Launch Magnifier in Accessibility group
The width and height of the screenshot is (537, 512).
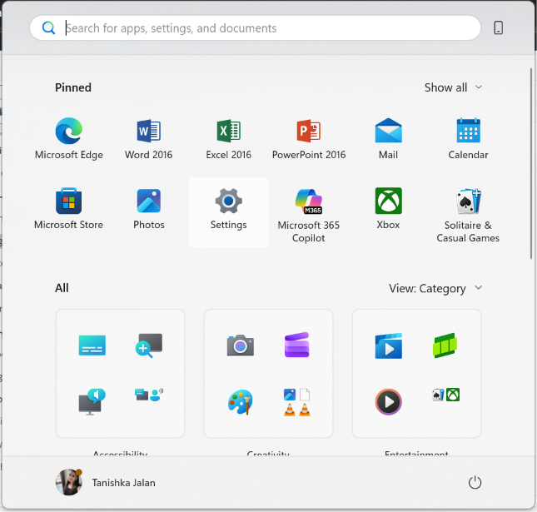coord(149,345)
